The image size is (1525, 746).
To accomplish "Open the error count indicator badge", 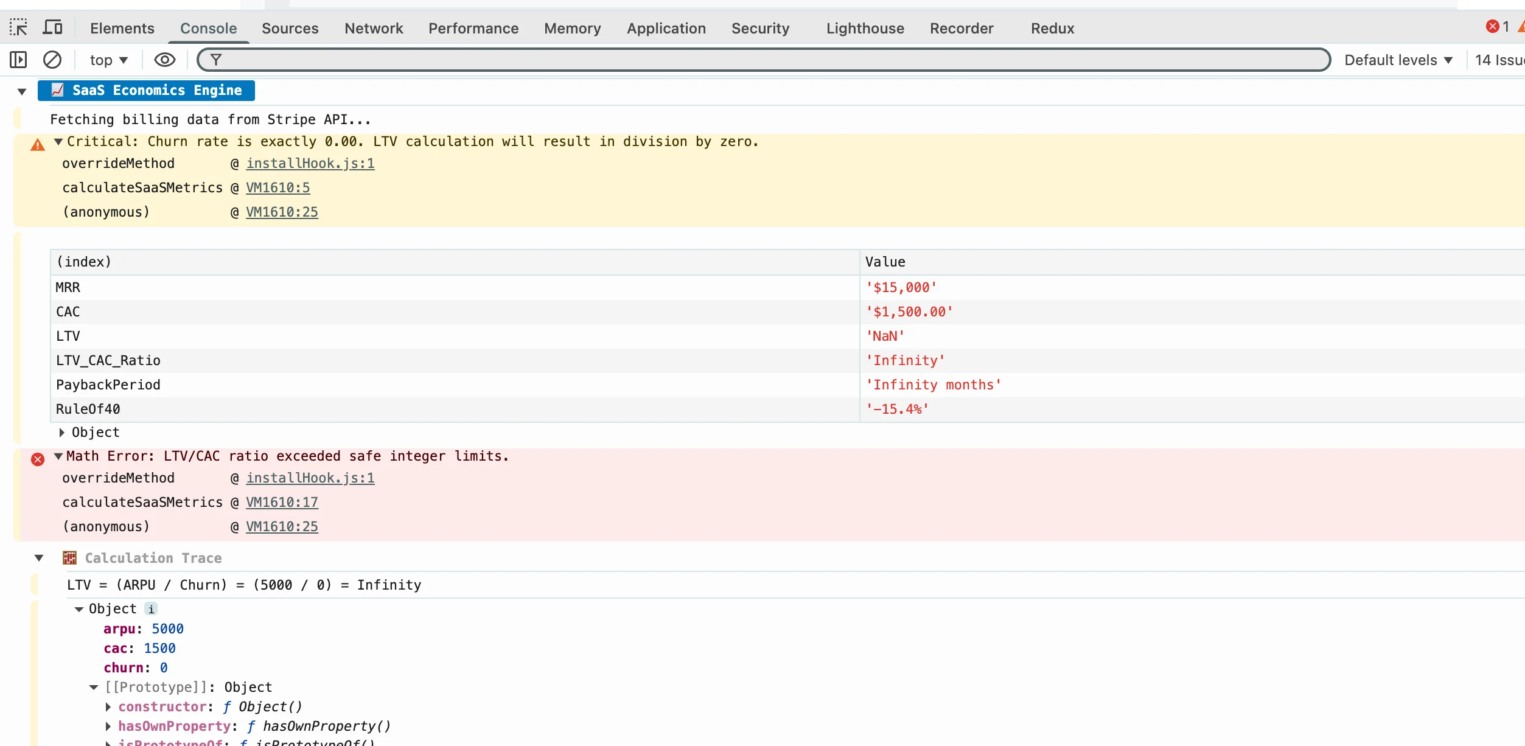I will coord(1497,26).
